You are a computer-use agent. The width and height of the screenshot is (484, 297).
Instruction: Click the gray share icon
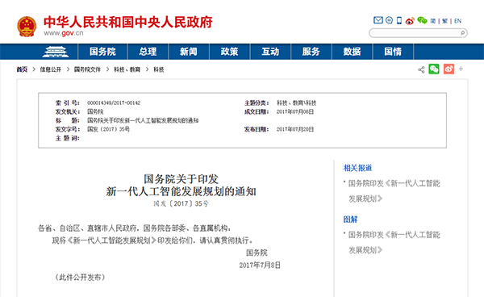[x=421, y=69]
